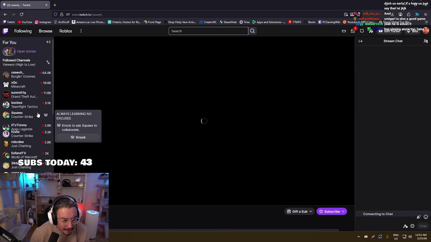The image size is (431, 242).
Task: Click the site padlock icon
Action: point(62,14)
